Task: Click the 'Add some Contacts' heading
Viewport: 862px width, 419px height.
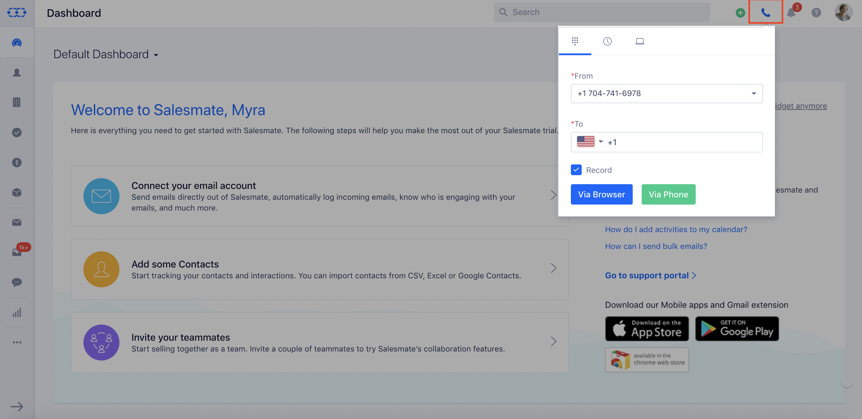Action: click(x=175, y=264)
